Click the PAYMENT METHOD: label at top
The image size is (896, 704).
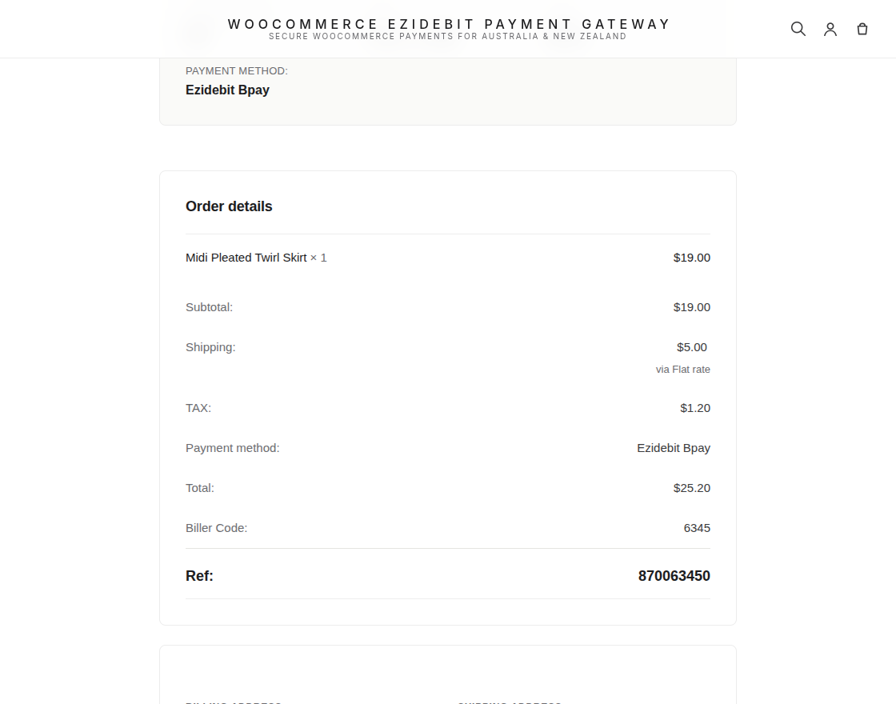237,71
